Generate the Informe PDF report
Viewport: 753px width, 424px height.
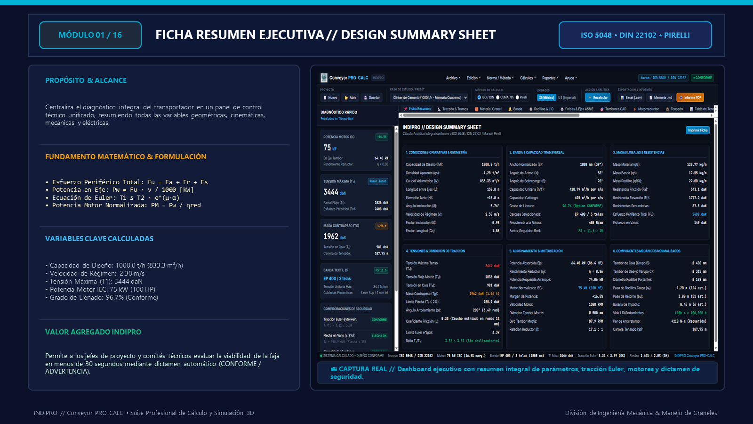690,98
